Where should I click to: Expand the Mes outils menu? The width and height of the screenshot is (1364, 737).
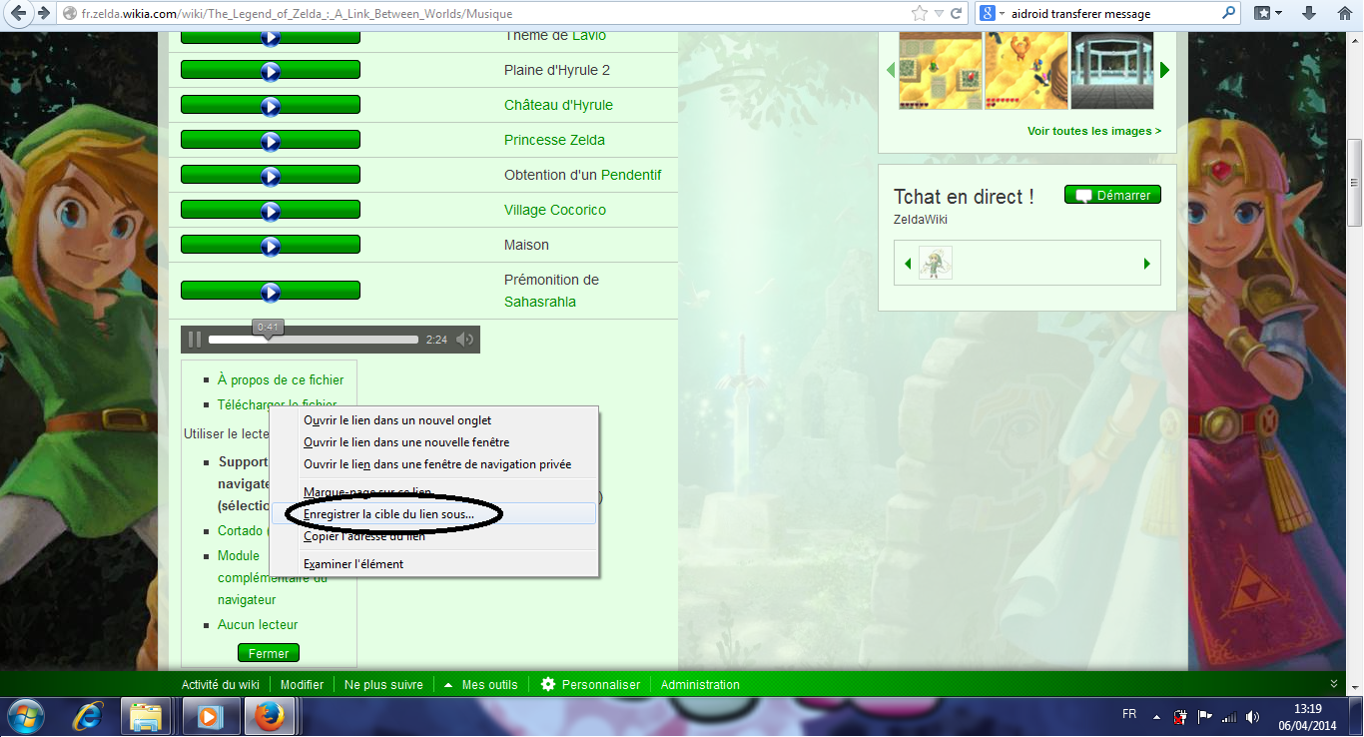(x=480, y=685)
